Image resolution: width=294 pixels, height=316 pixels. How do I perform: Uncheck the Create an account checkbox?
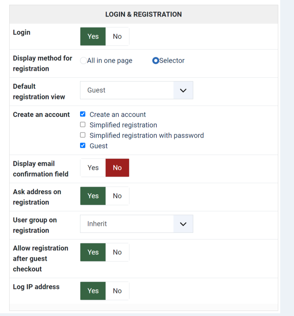pyautogui.click(x=83, y=114)
